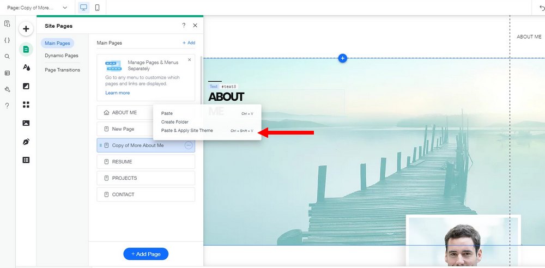
Task: Open the curly braces code icon
Action: (x=7, y=40)
